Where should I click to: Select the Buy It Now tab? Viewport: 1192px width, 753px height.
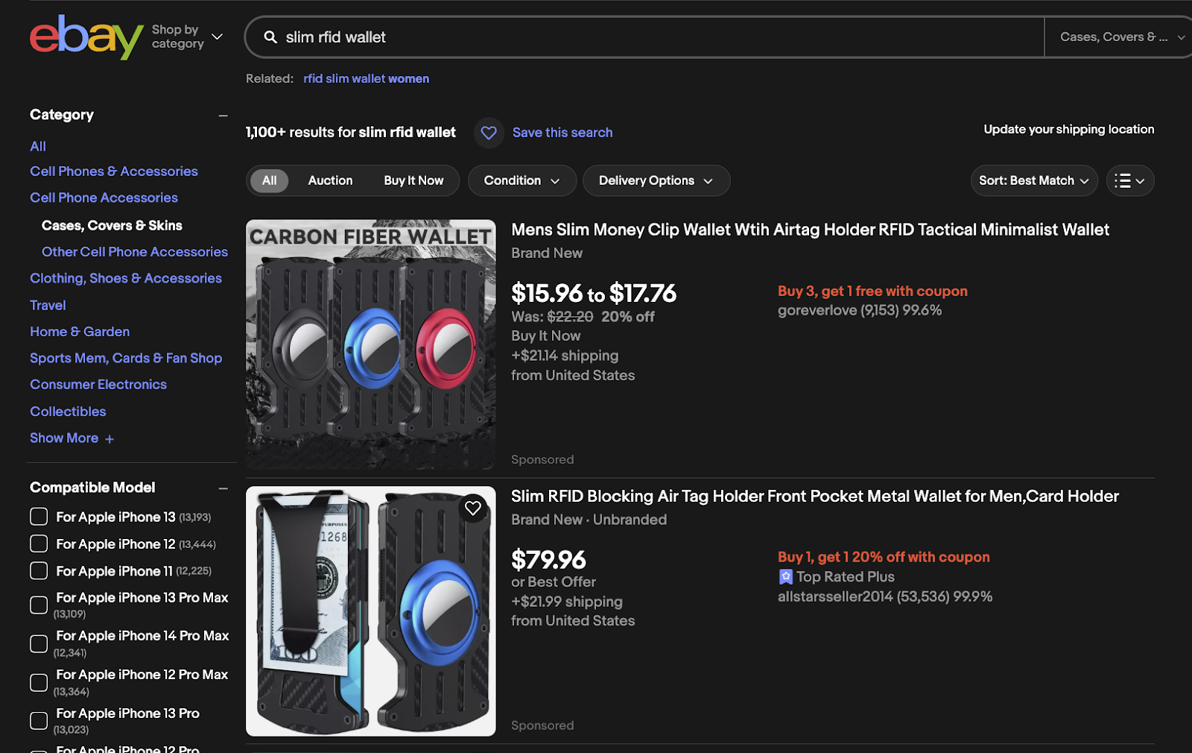click(413, 180)
